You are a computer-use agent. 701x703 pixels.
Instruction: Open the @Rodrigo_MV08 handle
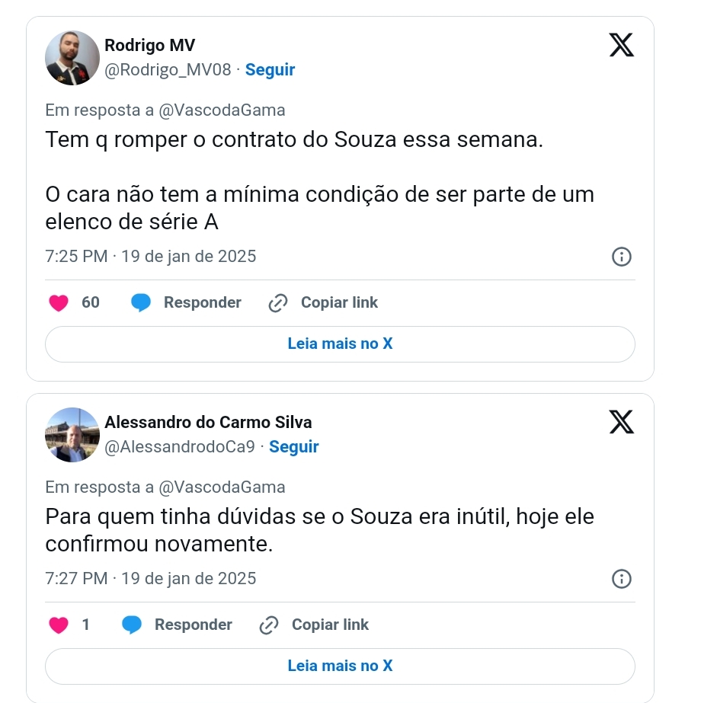(168, 70)
